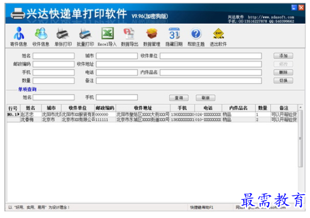Viewport: 310px width, 218px height.
Task: Focus the 备注 input field
Action: (x=179, y=80)
